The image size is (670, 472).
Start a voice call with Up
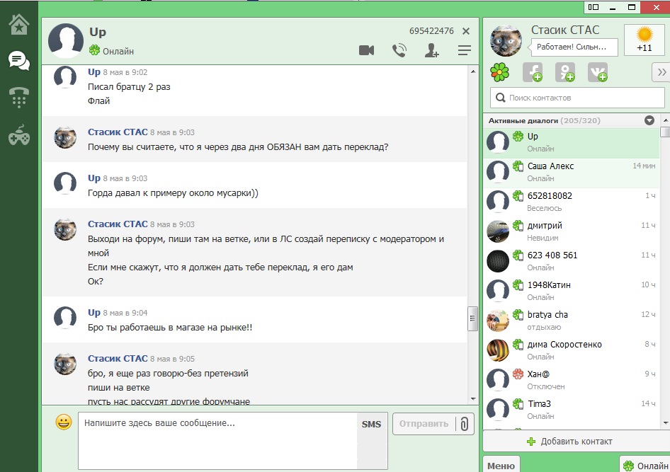tap(399, 50)
